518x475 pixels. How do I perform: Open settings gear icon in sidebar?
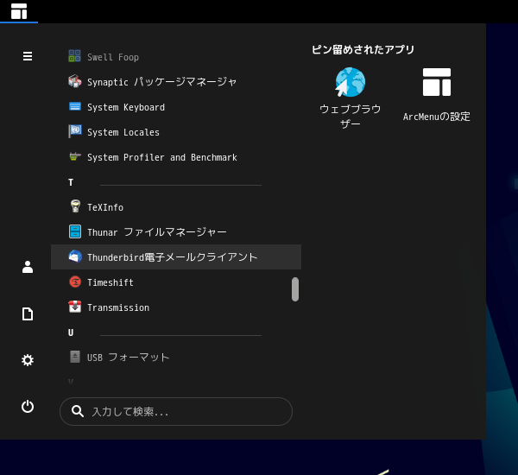pos(28,360)
